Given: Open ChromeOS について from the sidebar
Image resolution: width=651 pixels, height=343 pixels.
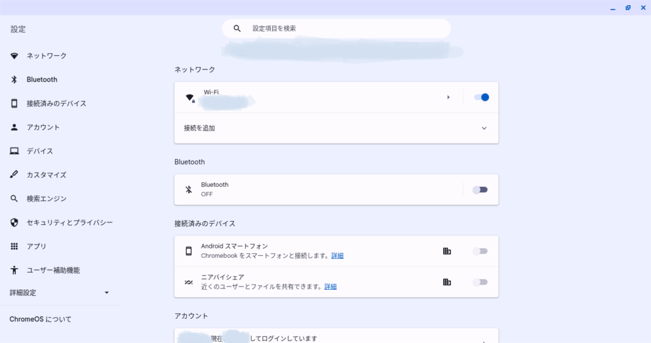Looking at the screenshot, I should (x=41, y=319).
